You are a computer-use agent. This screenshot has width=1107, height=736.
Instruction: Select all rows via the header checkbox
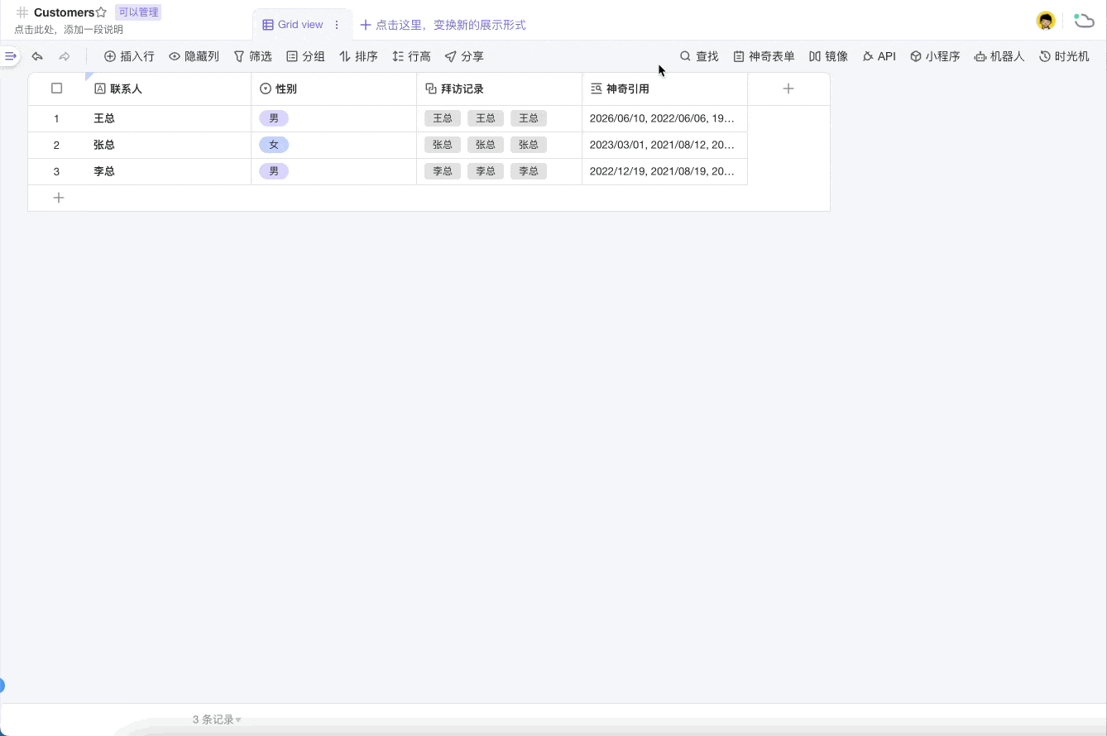click(x=55, y=88)
